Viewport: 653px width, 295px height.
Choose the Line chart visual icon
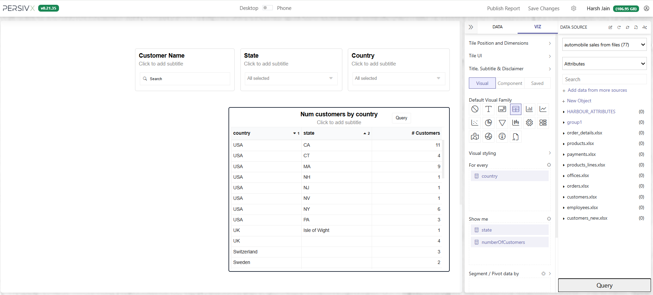(x=543, y=109)
